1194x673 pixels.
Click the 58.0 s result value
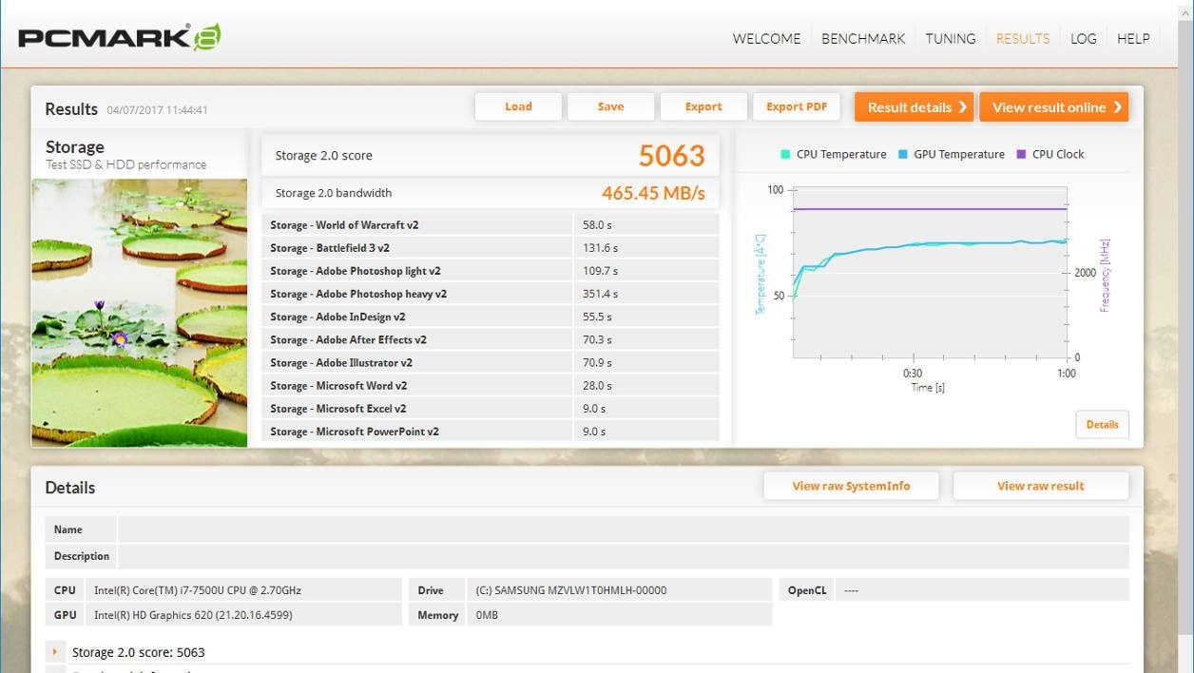click(x=598, y=225)
